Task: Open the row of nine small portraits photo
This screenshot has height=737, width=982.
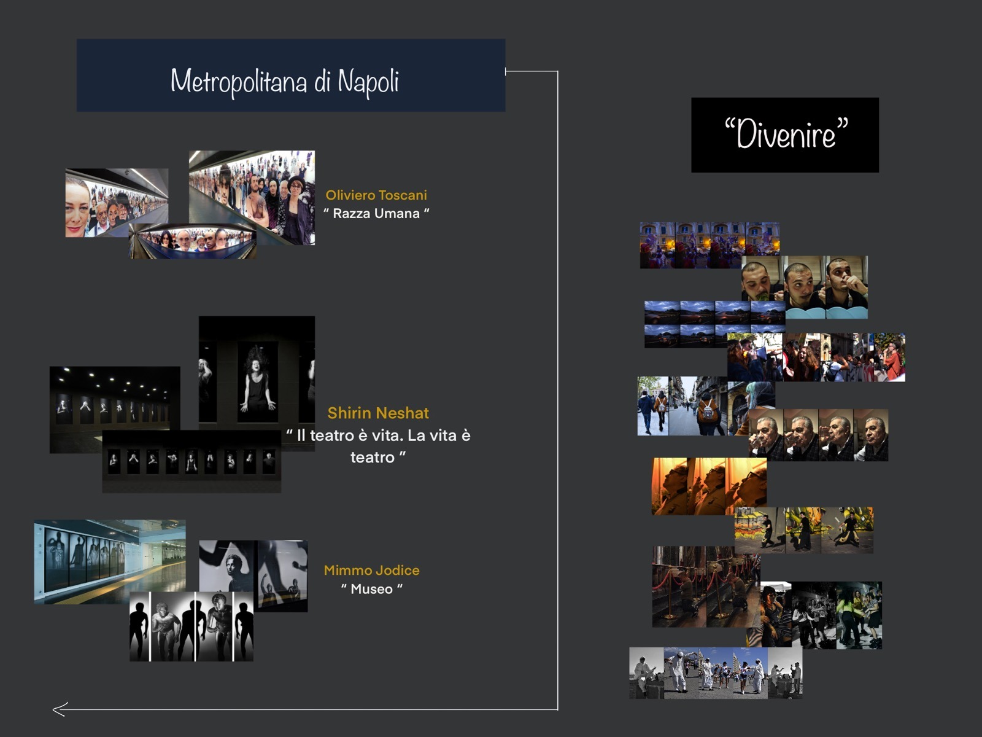Action: tap(191, 461)
